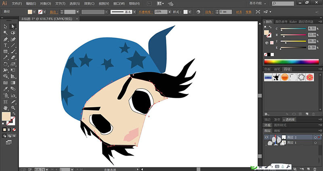Select the Eyedropper tool

coord(5,89)
